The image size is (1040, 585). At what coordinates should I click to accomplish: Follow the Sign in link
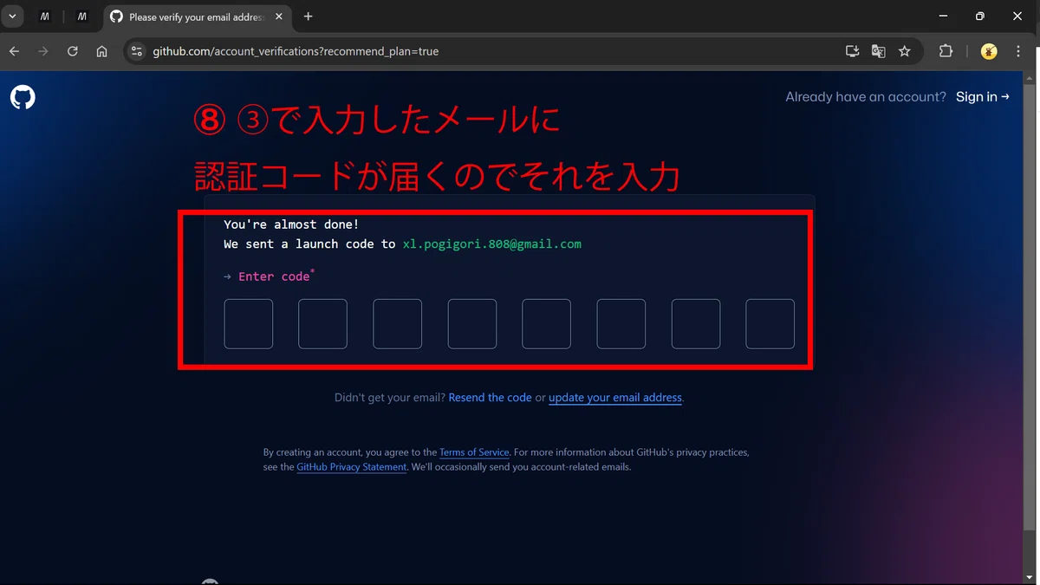click(x=983, y=97)
